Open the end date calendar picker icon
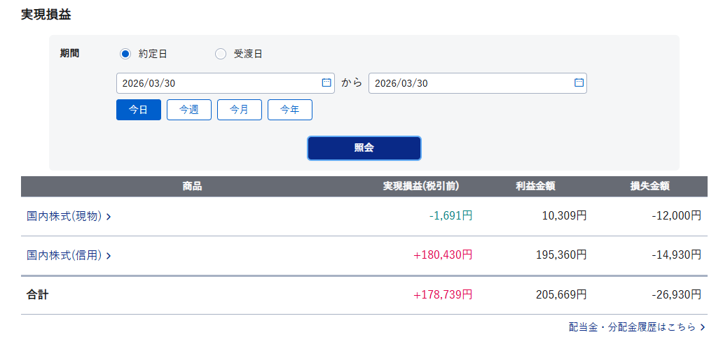Image resolution: width=716 pixels, height=344 pixels. 579,83
